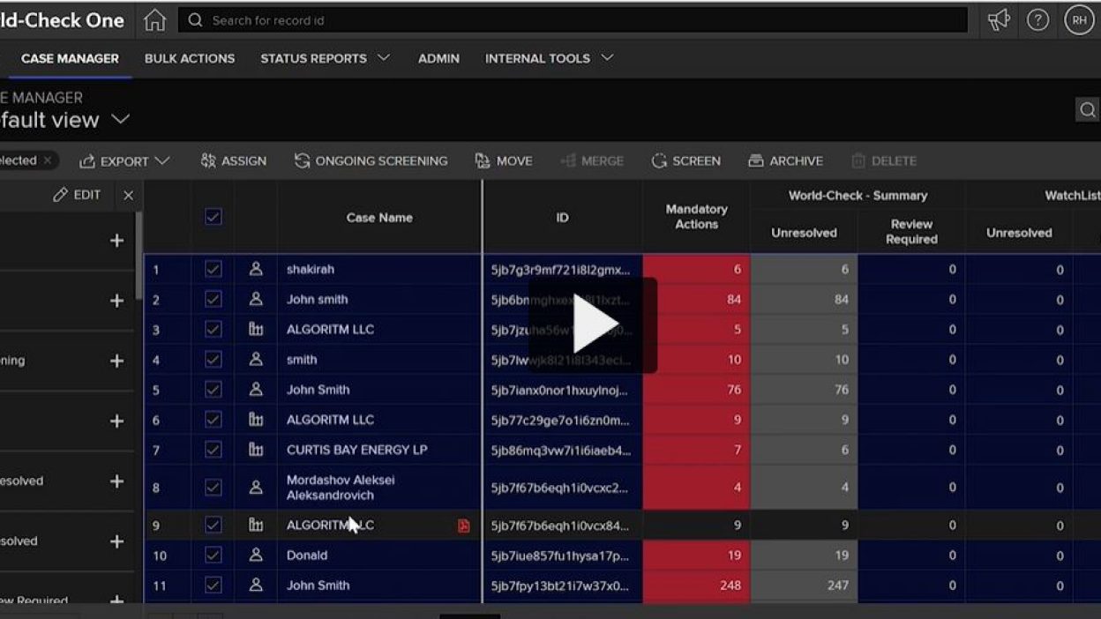Toggle the select-all checkbox in table header

pyautogui.click(x=213, y=217)
